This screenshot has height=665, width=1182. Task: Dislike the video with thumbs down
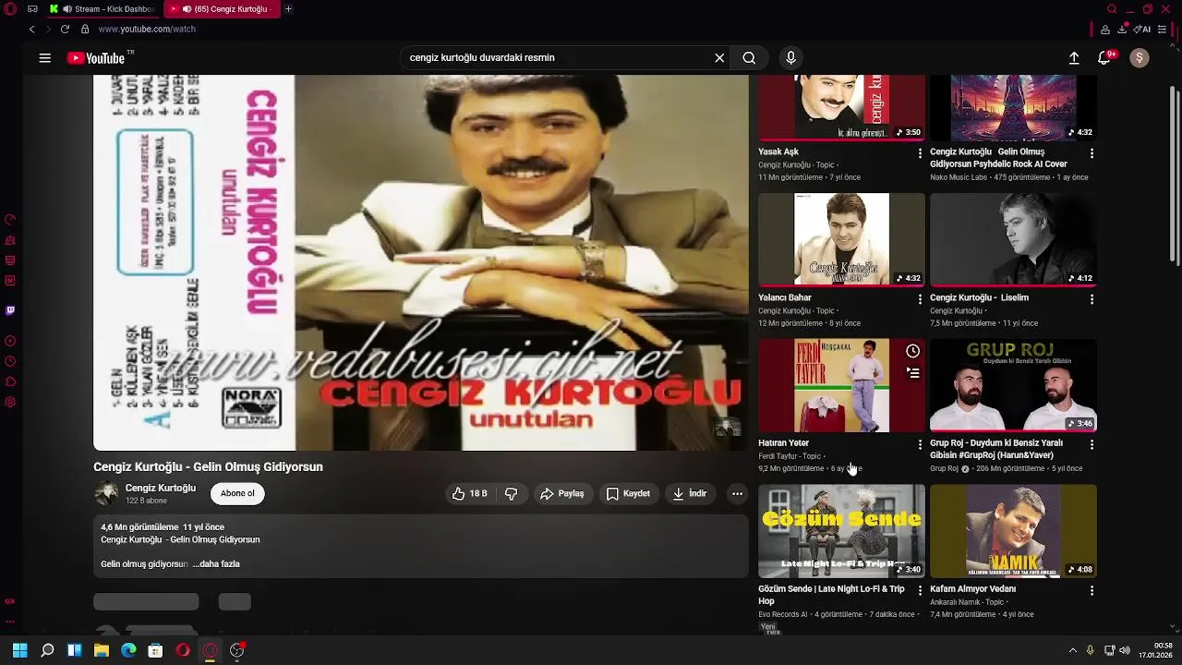point(511,494)
